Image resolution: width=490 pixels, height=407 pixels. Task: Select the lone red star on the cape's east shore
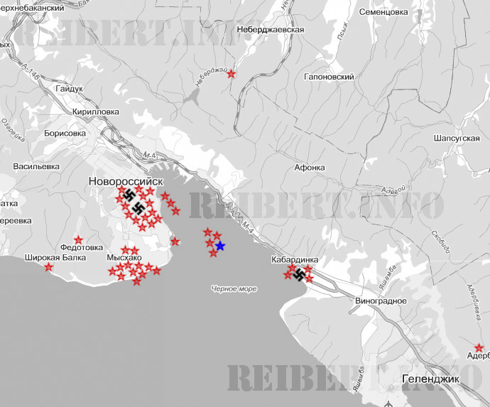(175, 242)
